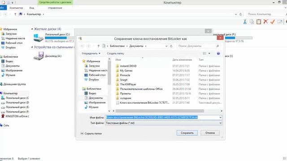Click Создать папку button

coord(116,54)
